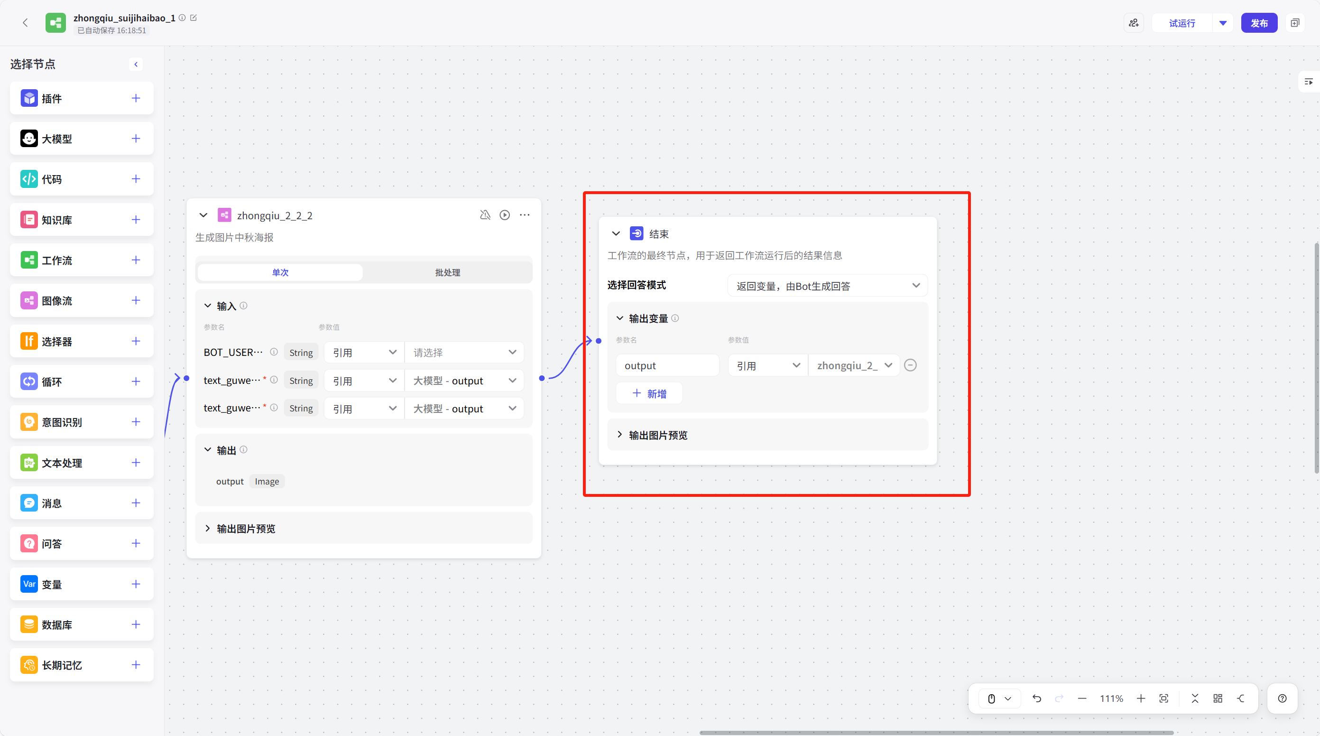
Task: Add a 长期记忆 node with its plus
Action: (x=136, y=665)
